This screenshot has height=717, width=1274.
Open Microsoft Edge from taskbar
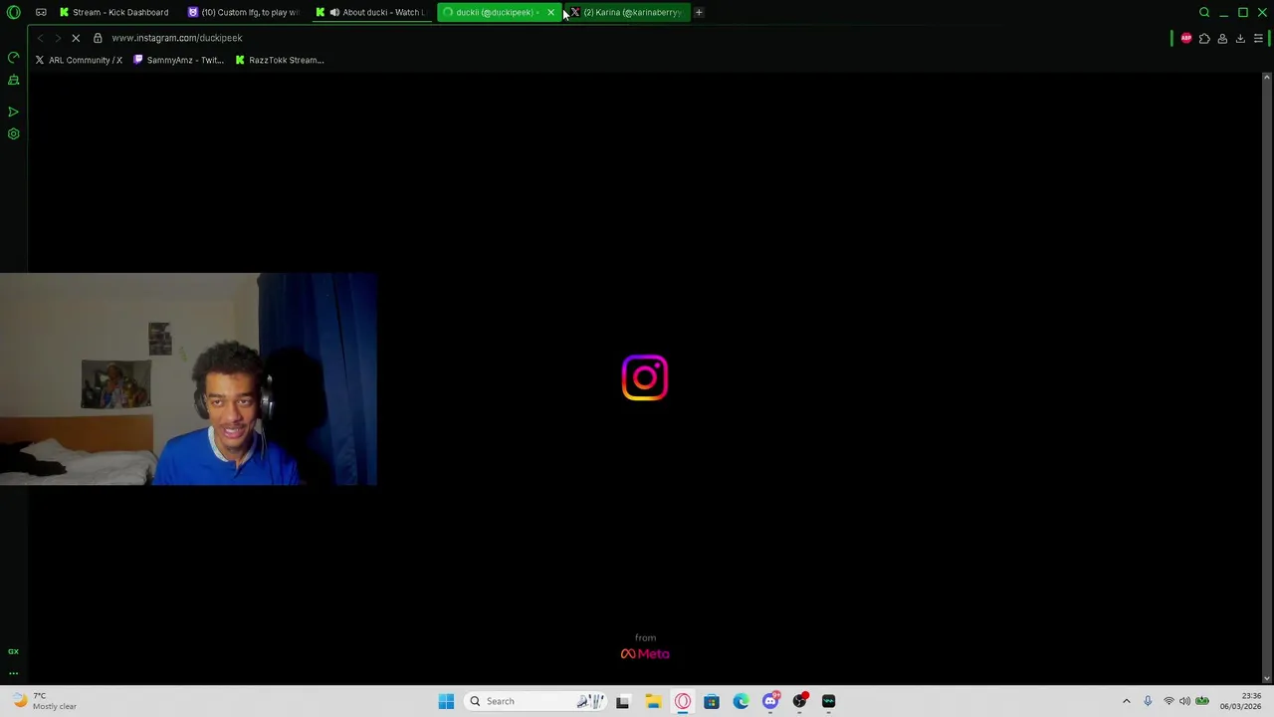[x=741, y=701]
